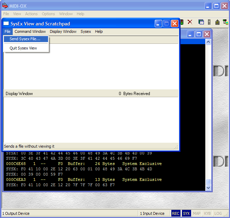
Task: Open the SysEx View File menu
Action: coord(7,31)
